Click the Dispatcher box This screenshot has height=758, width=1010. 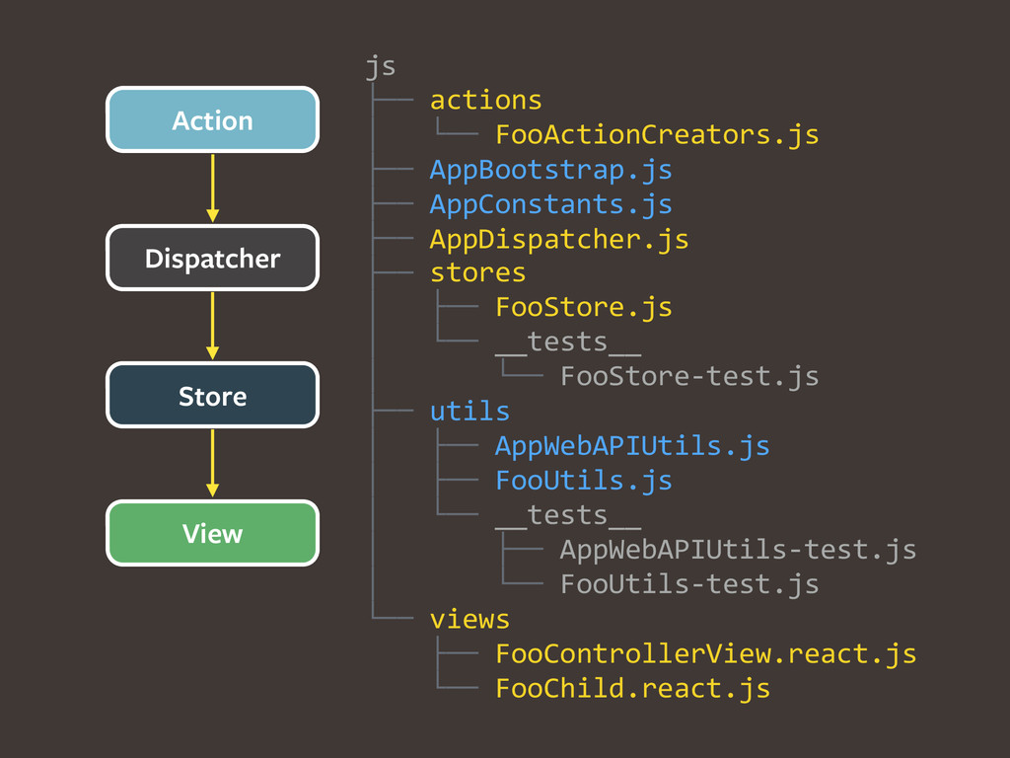pos(212,259)
